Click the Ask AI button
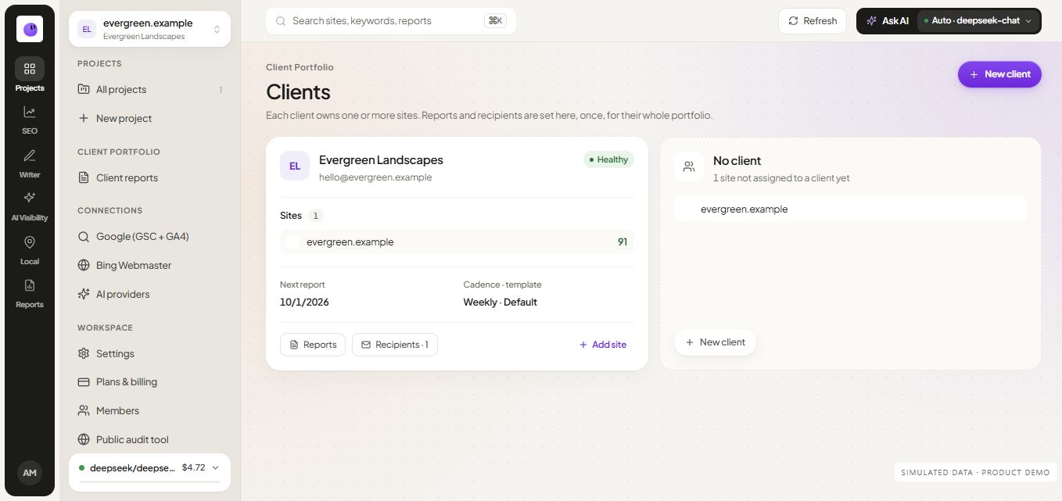Image resolution: width=1062 pixels, height=501 pixels. (888, 21)
